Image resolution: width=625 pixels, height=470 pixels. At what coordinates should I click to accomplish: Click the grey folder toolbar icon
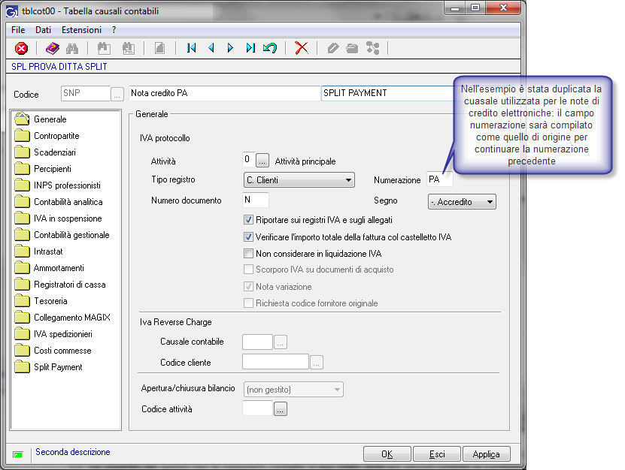(x=352, y=49)
